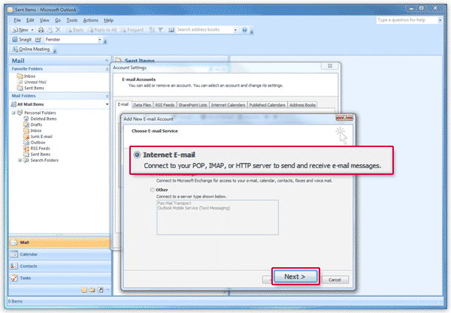This screenshot has height=313, width=451.
Task: Collapse the Personal Folders tree node
Action: (14, 113)
